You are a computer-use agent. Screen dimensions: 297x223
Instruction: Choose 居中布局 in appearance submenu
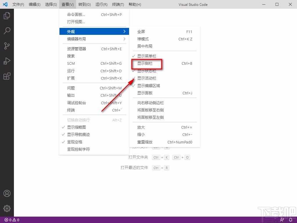[x=165, y=46]
